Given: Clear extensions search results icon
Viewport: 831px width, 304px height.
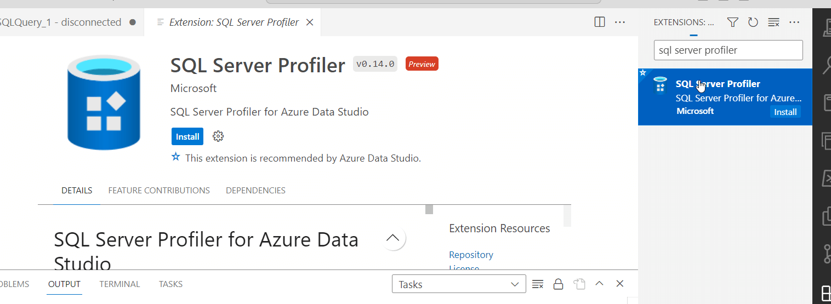Looking at the screenshot, I should click(x=773, y=22).
